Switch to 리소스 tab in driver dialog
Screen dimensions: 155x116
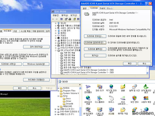pos(110,8)
